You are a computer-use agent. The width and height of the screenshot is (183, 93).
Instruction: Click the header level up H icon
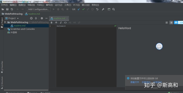[x=74, y=22]
